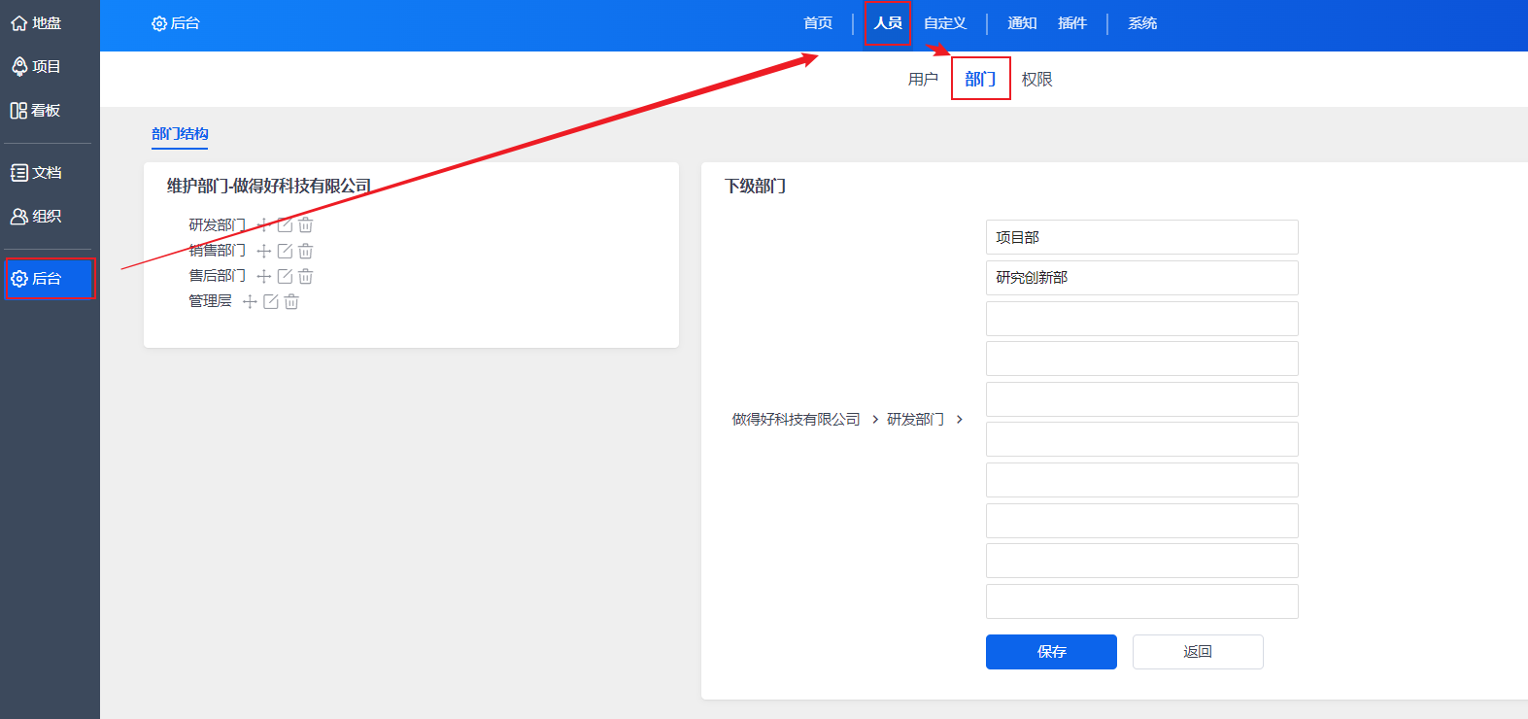Add sub-department icon for 售后部门

click(x=263, y=276)
